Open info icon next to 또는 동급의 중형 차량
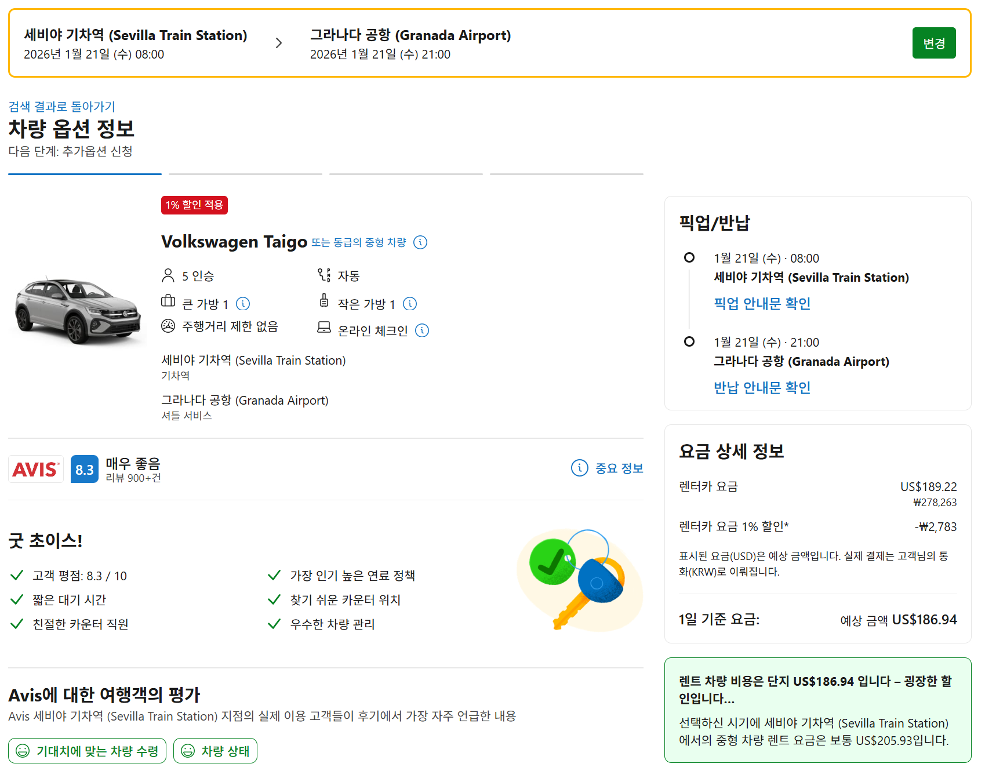Image resolution: width=985 pixels, height=771 pixels. pos(420,242)
